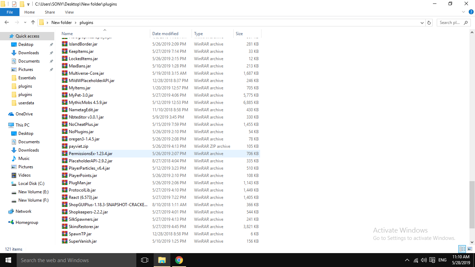Click the File Explorer taskbar icon
Screen dimensions: 475x267
162,260
